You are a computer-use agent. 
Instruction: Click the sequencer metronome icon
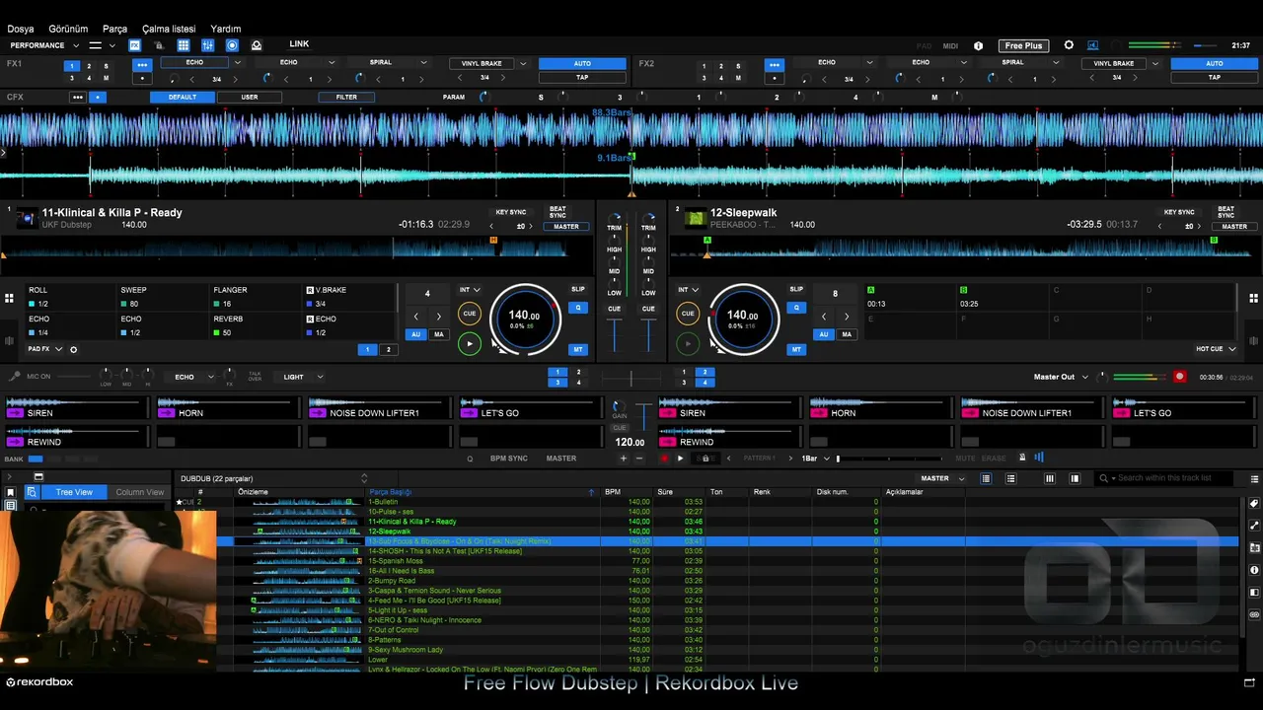(x=1022, y=458)
